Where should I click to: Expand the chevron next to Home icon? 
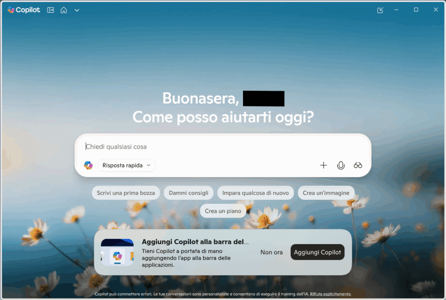pyautogui.click(x=77, y=10)
